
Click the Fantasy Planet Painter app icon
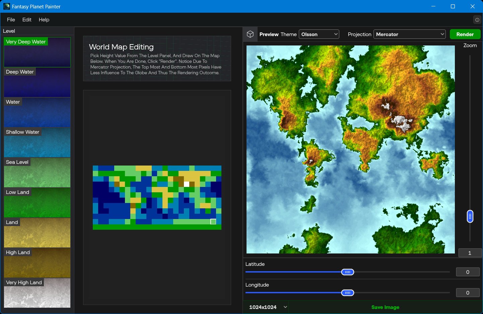[x=6, y=6]
